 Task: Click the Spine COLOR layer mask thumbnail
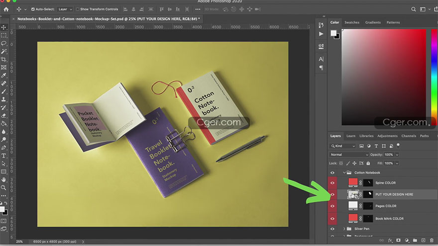[368, 183]
